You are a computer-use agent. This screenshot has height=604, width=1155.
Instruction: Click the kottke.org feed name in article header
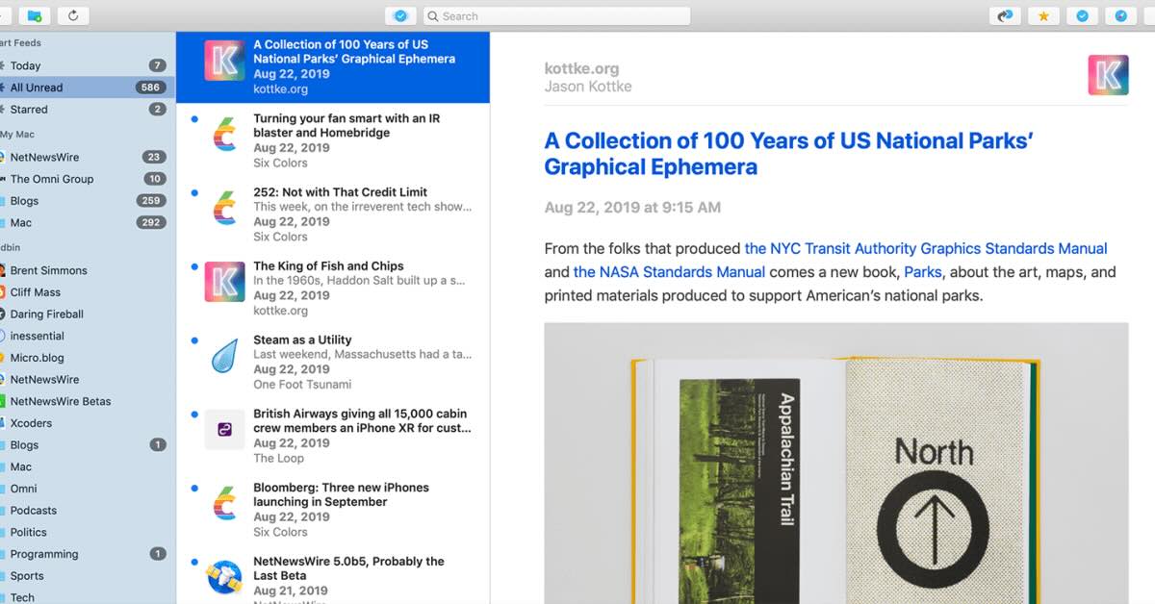(581, 69)
